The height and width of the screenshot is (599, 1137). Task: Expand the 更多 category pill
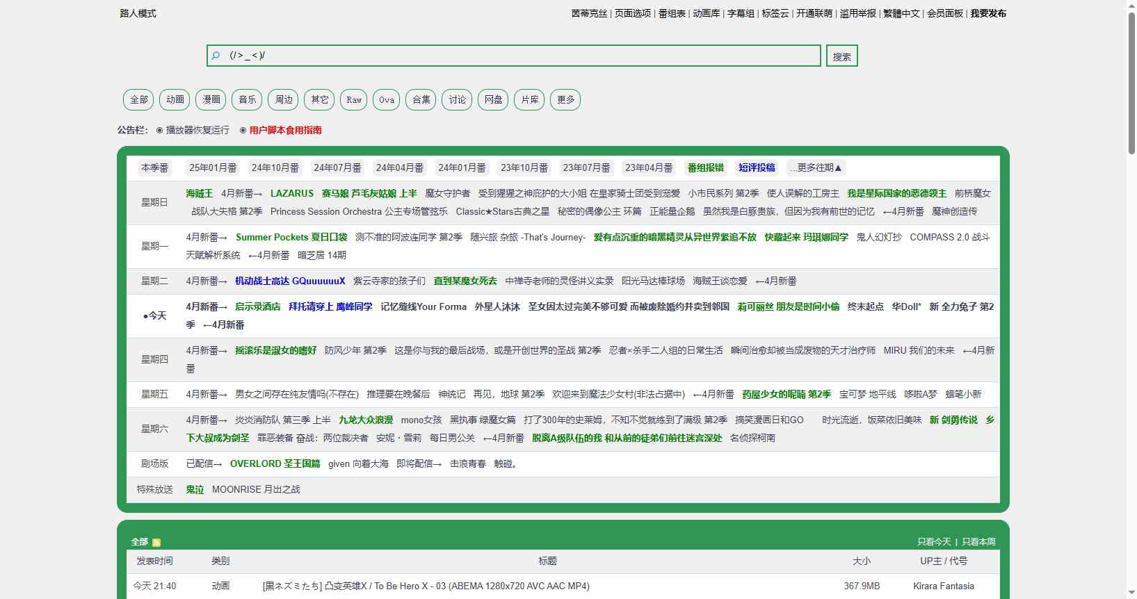pos(565,99)
